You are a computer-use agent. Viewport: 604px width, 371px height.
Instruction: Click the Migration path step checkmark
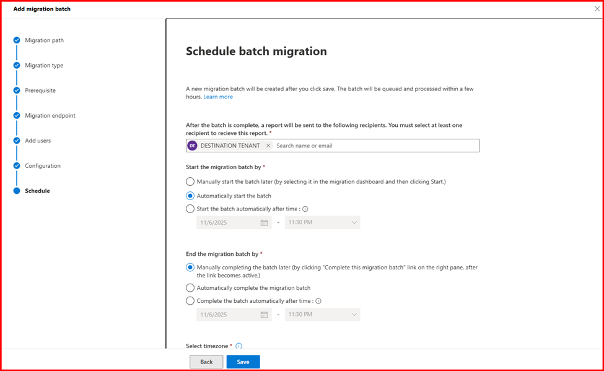[17, 40]
